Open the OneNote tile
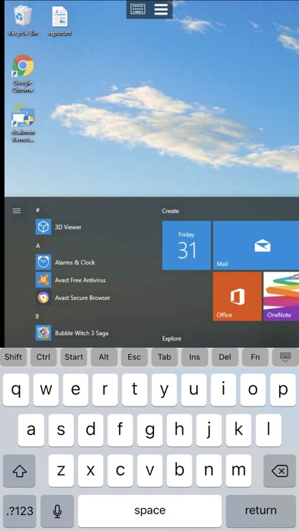The width and height of the screenshot is (299, 531). [281, 296]
